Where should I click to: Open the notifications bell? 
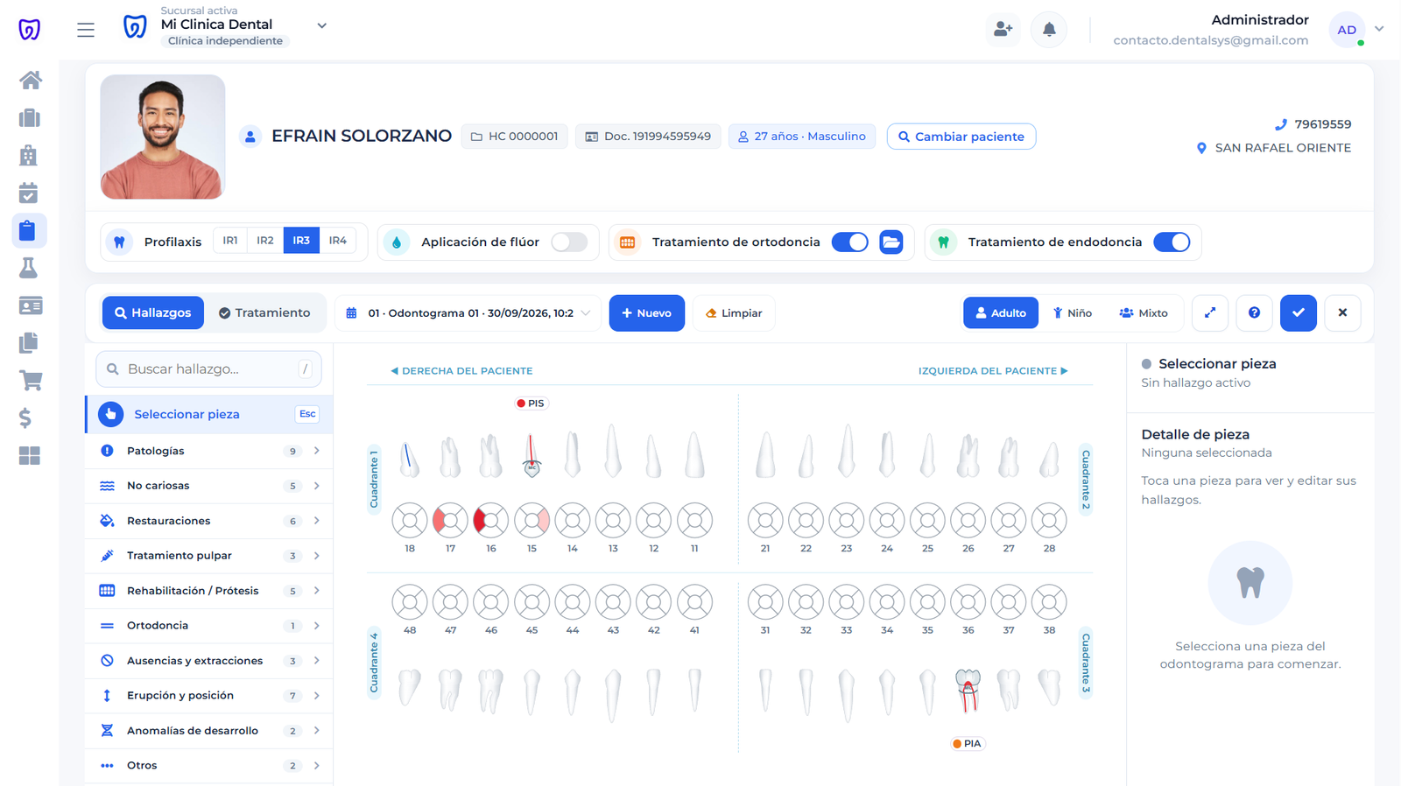[1049, 30]
